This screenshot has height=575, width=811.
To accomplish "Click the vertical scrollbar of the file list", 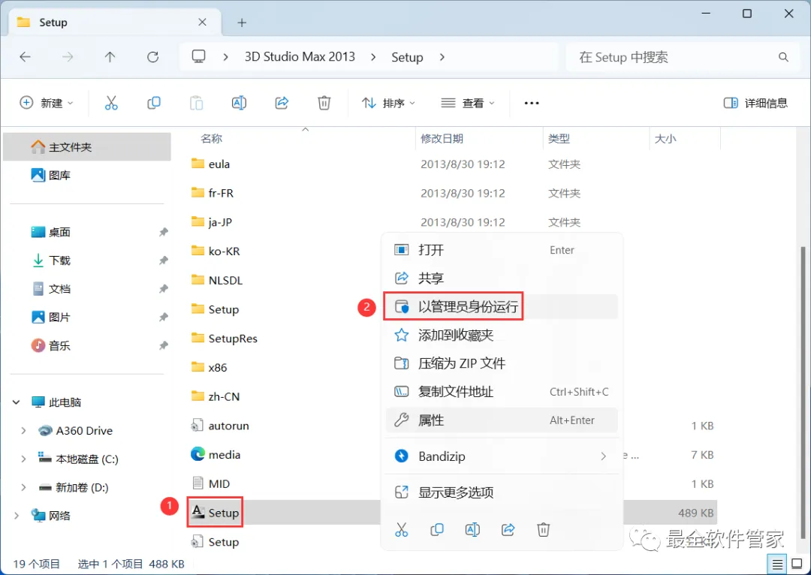I will click(803, 393).
